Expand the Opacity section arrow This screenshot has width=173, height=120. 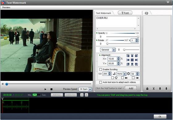(x=97, y=33)
